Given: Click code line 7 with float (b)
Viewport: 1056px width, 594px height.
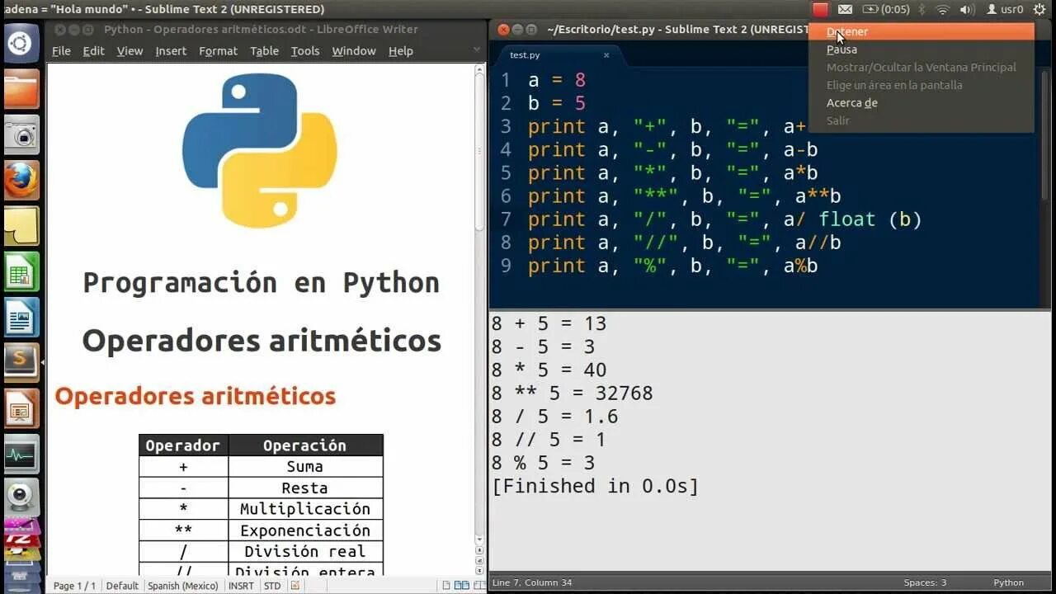Looking at the screenshot, I should click(724, 219).
